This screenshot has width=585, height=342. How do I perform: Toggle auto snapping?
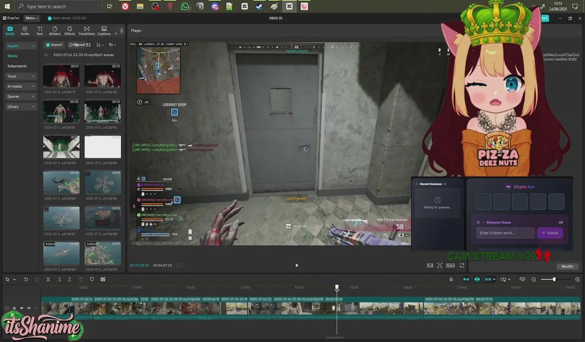[x=477, y=279]
